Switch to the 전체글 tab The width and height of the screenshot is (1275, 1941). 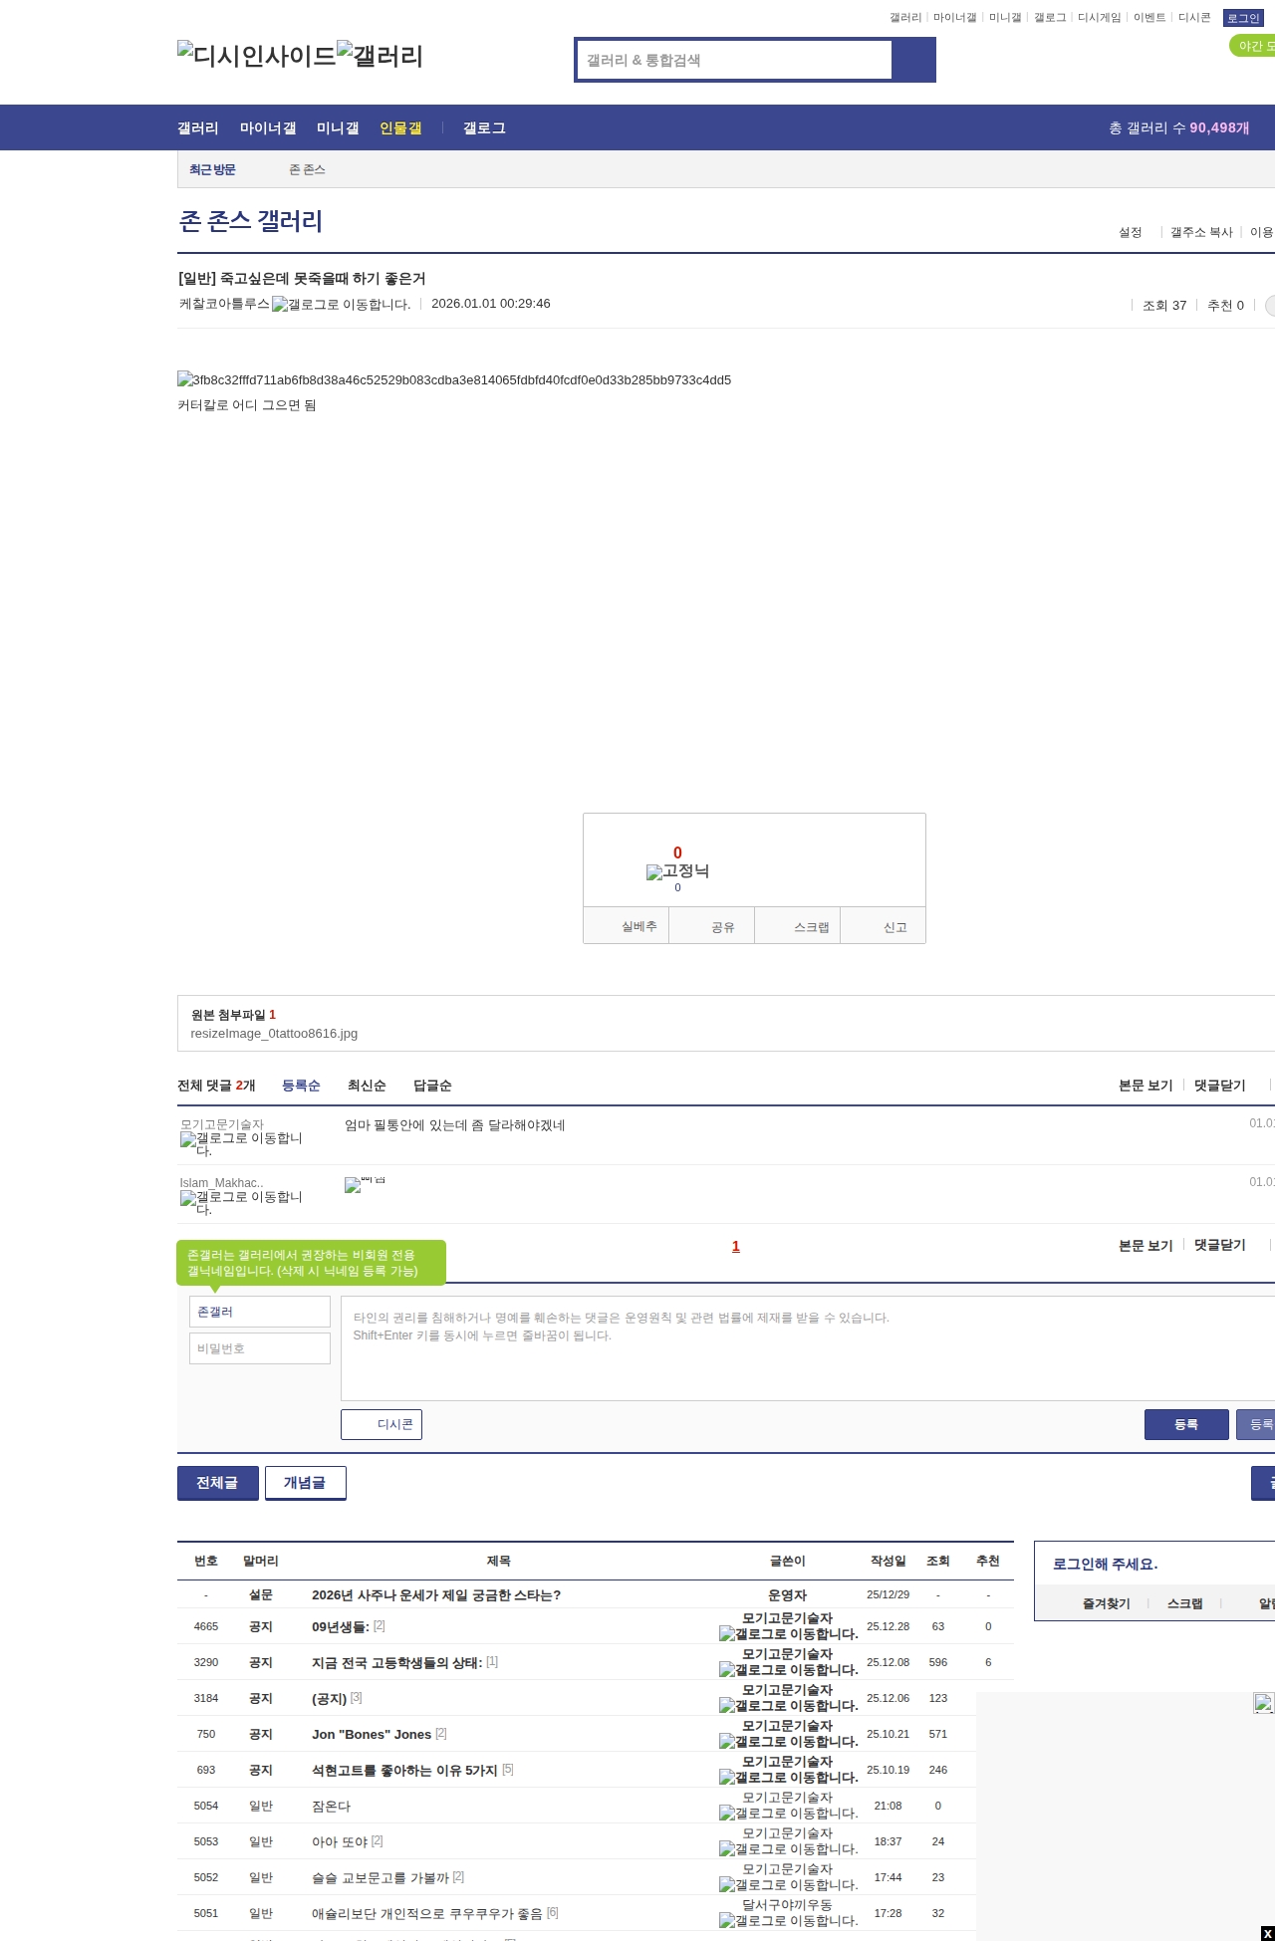tap(218, 1483)
